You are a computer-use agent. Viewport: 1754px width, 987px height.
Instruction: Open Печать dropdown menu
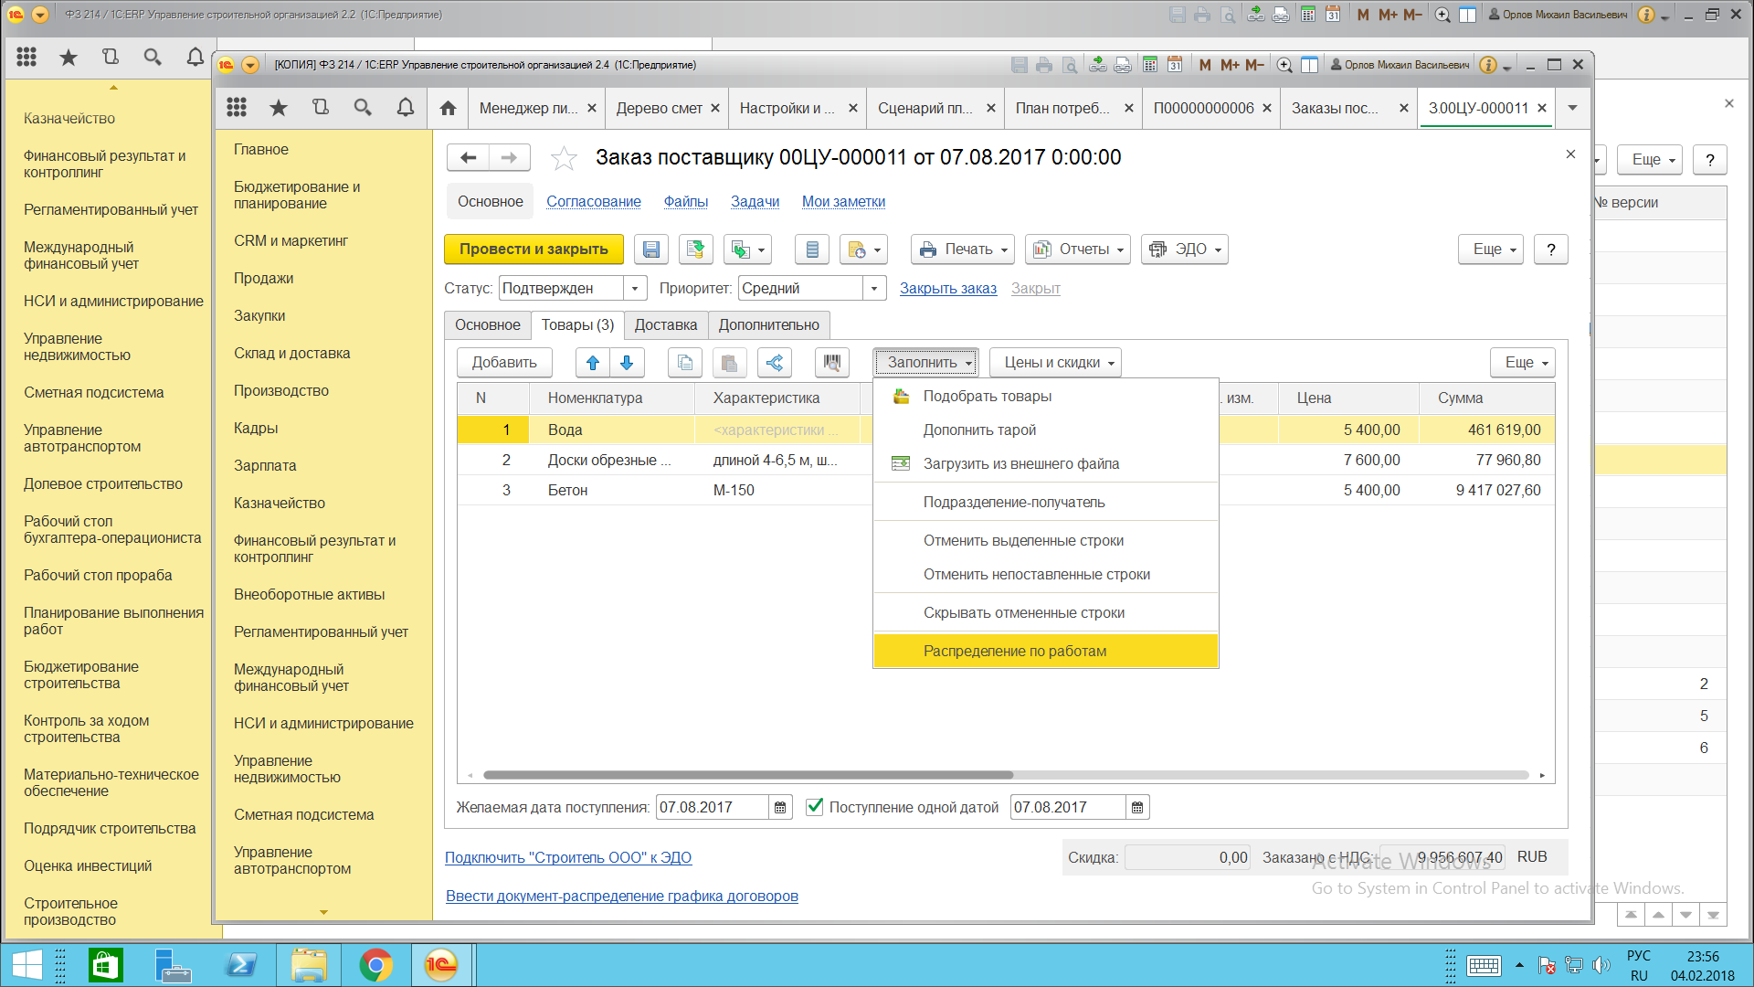pos(963,249)
